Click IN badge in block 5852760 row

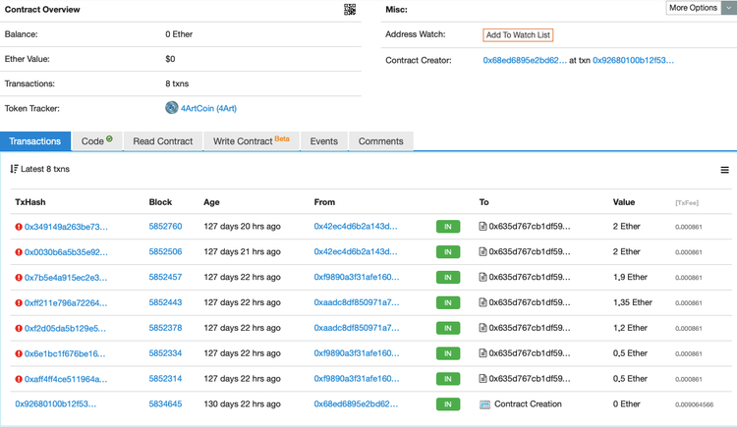pyautogui.click(x=448, y=227)
